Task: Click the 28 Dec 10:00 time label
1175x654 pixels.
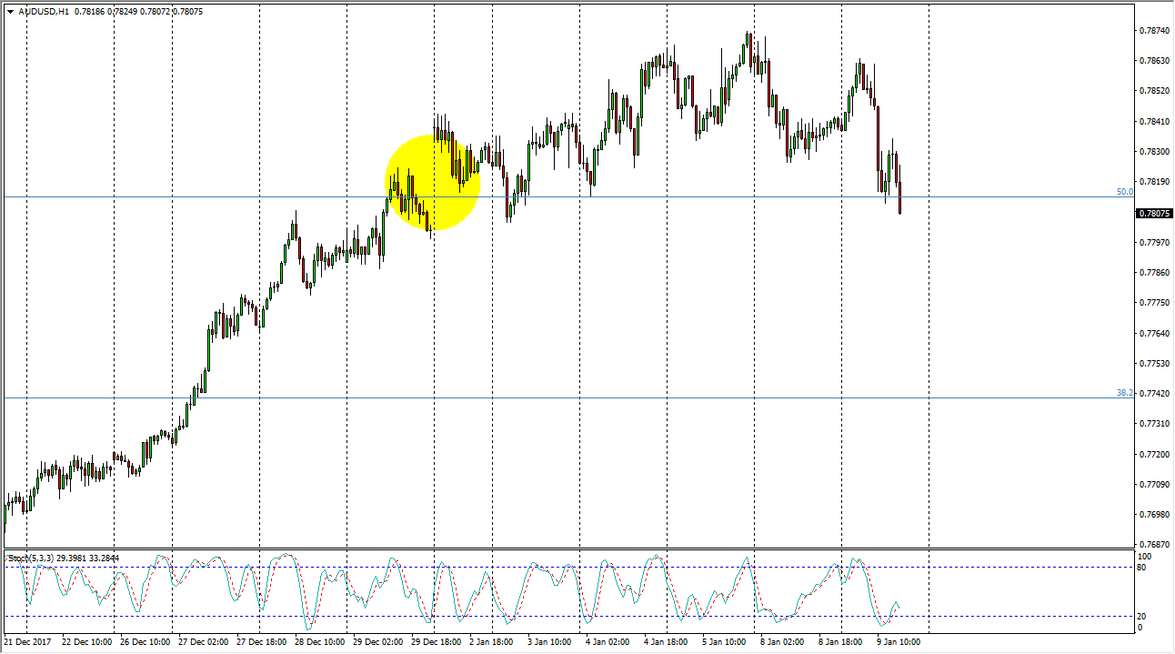Action: [319, 642]
